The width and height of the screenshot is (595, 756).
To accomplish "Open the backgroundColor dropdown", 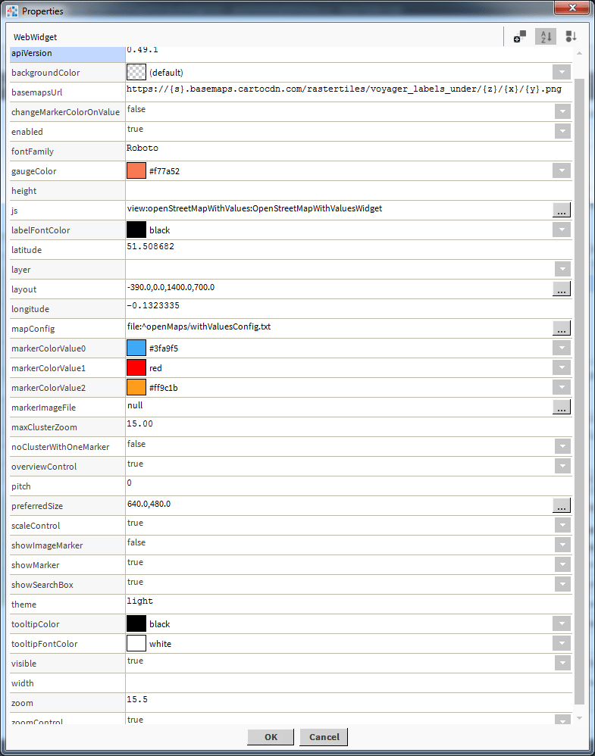I will click(x=562, y=72).
